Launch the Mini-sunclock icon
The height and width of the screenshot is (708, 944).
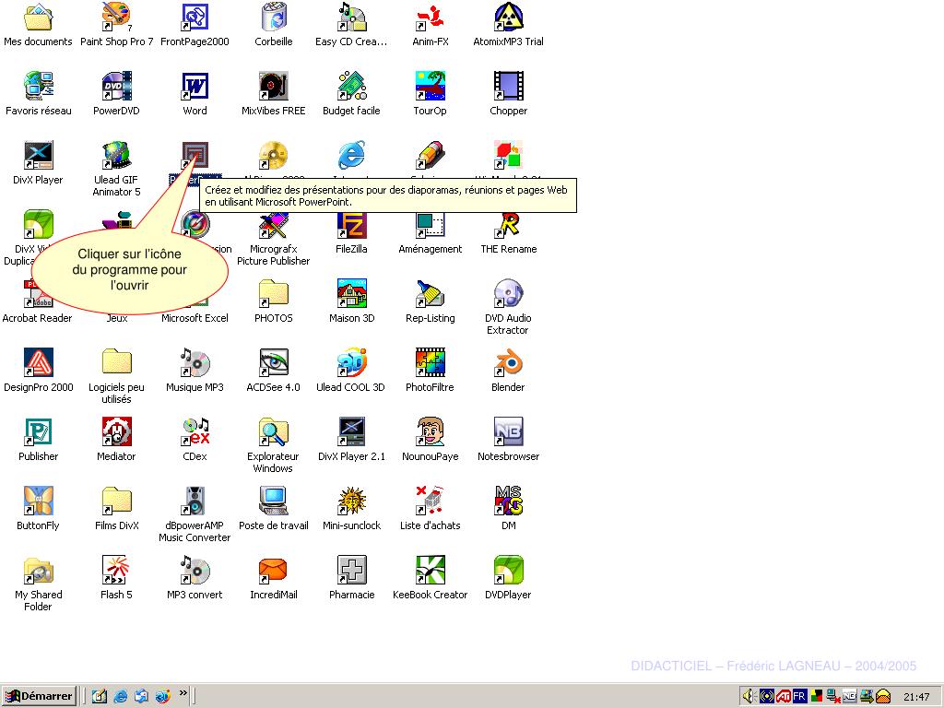click(351, 501)
